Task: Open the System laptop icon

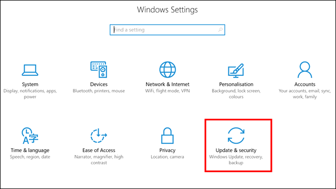Action: click(30, 70)
